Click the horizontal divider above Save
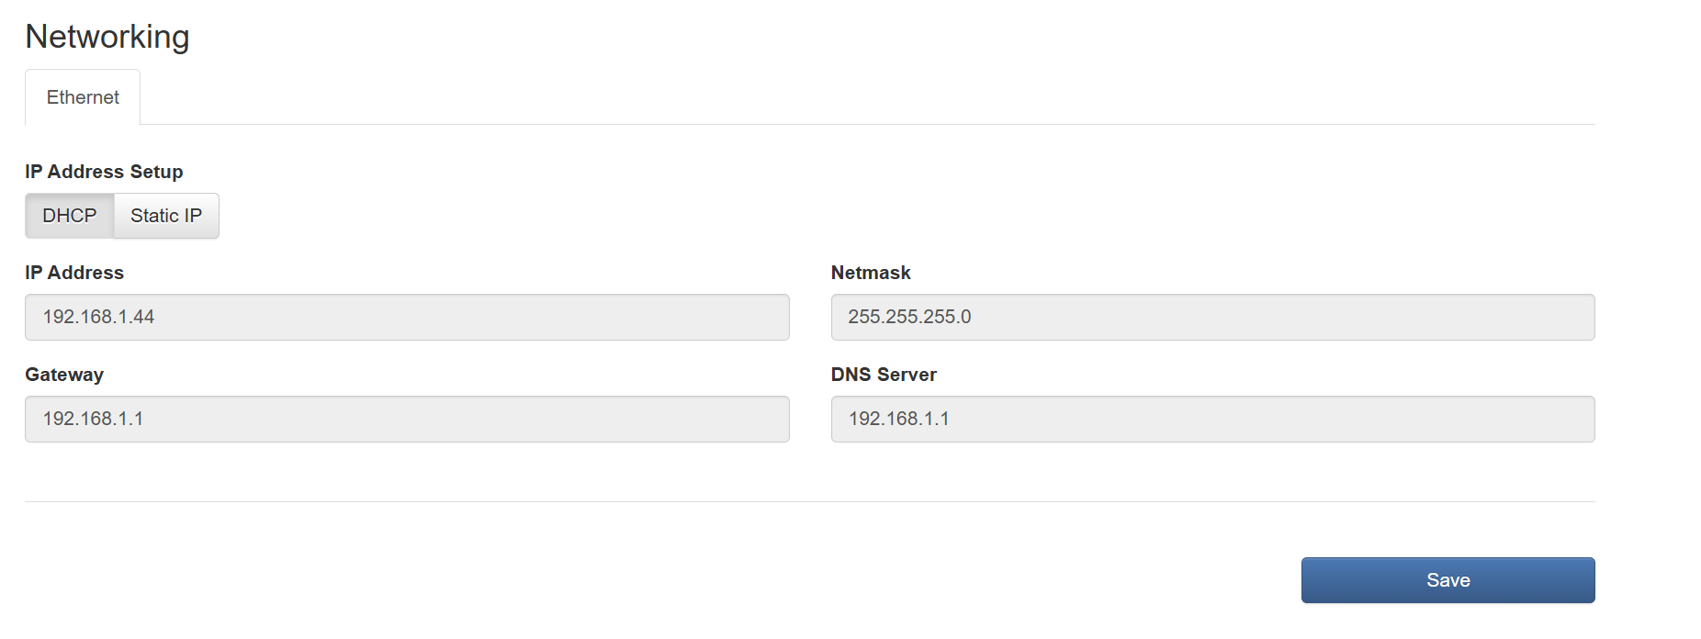Viewport: 1701px width, 639px height. [x=810, y=501]
